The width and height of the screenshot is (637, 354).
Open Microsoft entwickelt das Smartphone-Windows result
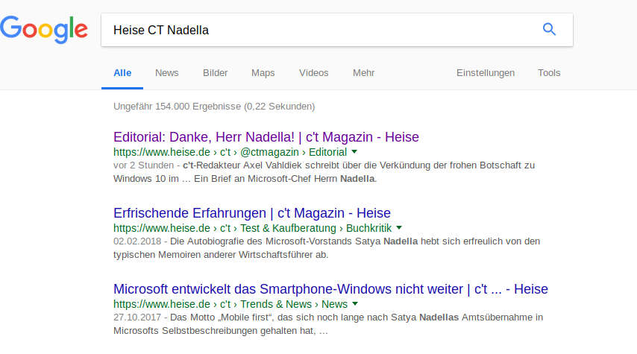[330, 289]
